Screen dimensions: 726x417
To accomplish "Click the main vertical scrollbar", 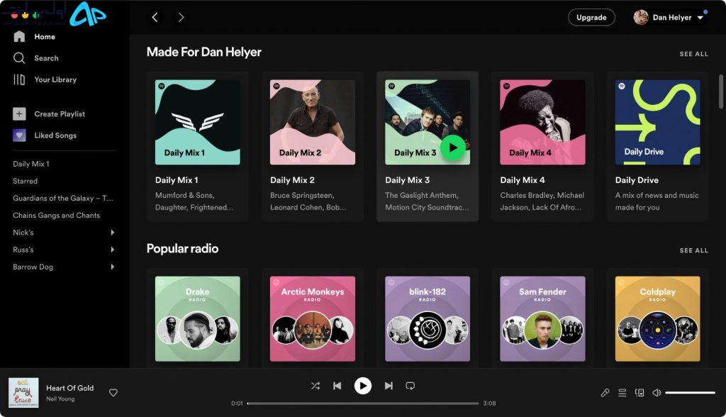I will point(721,91).
